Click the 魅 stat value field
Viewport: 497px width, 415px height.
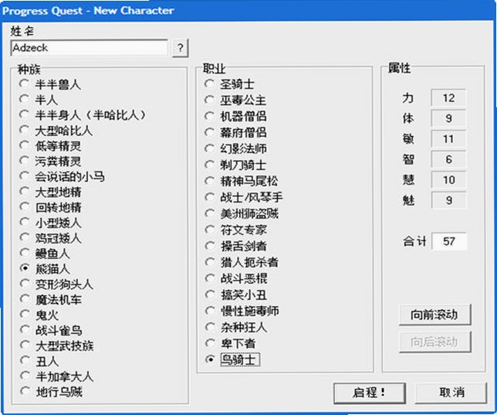click(448, 200)
